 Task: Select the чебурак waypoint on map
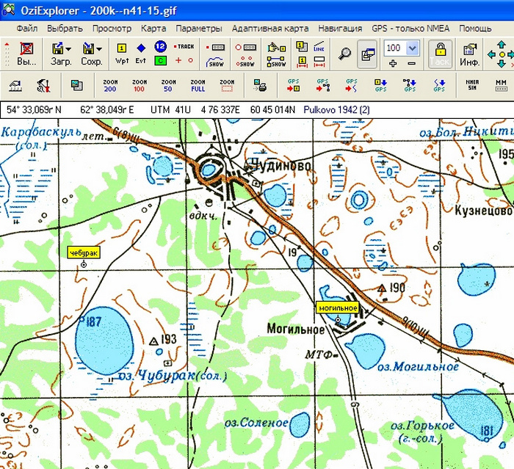click(x=84, y=252)
